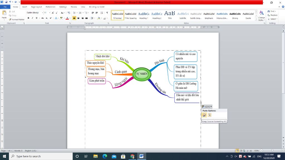Choose Keep Source Formatting paste option

coord(204,115)
